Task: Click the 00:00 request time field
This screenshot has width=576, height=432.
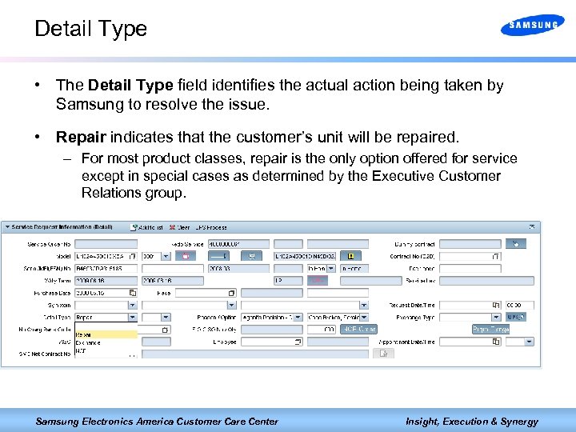Action: click(519, 306)
